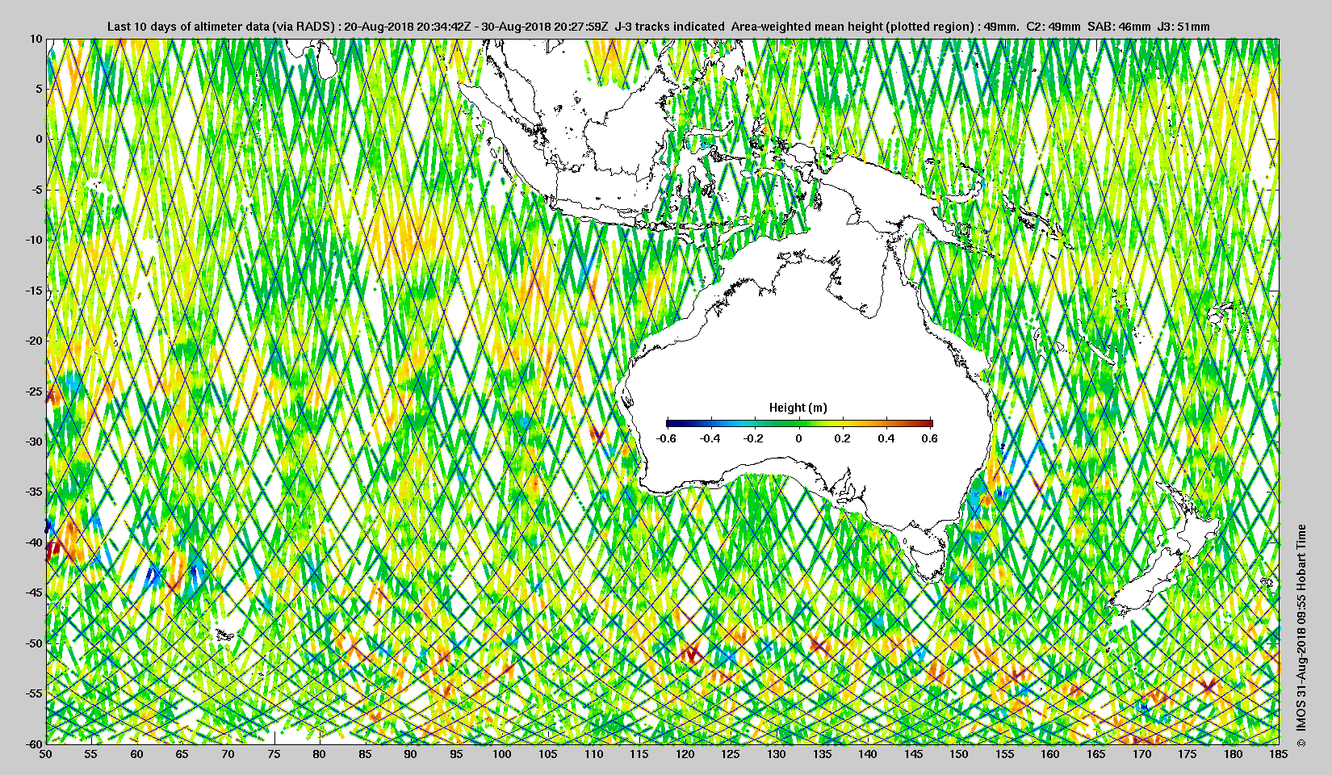
Task: Click the "C2: 49mm" value in title
Action: pyautogui.click(x=1053, y=27)
